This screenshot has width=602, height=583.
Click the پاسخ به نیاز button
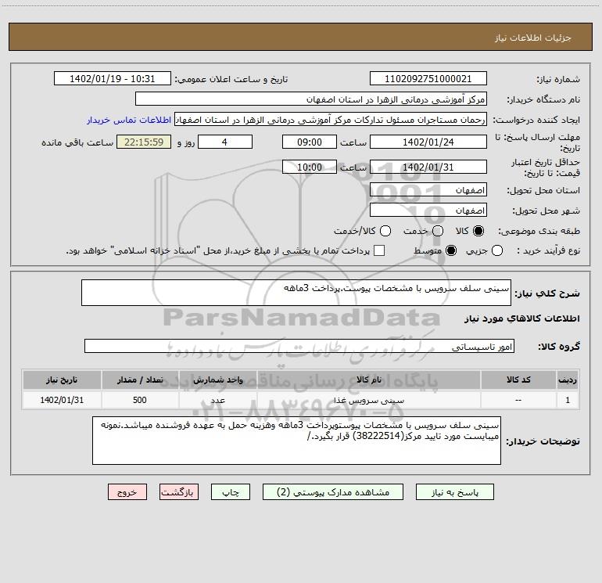coord(454,492)
